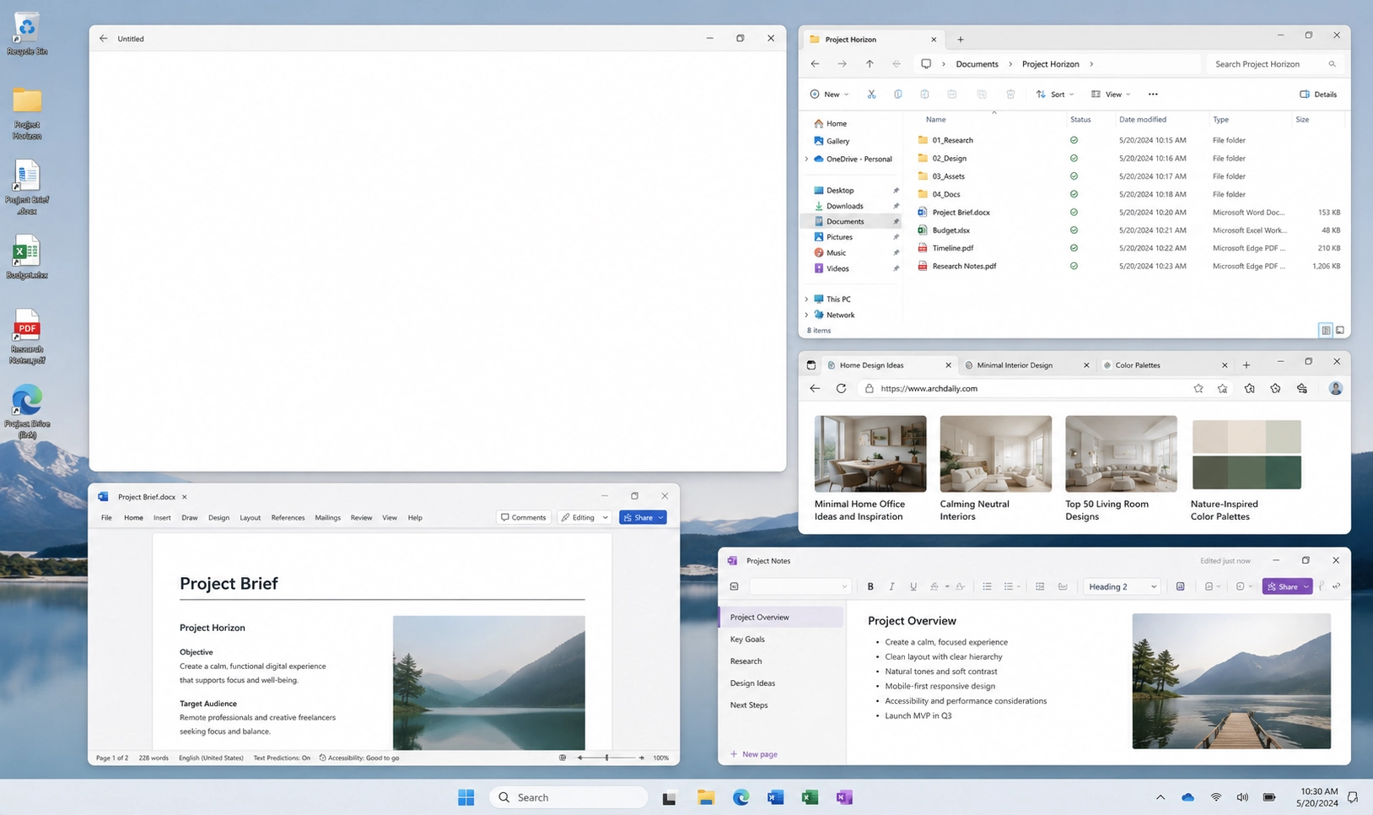
Task: Click the tab actions icon left of browser tabs
Action: pyautogui.click(x=811, y=365)
